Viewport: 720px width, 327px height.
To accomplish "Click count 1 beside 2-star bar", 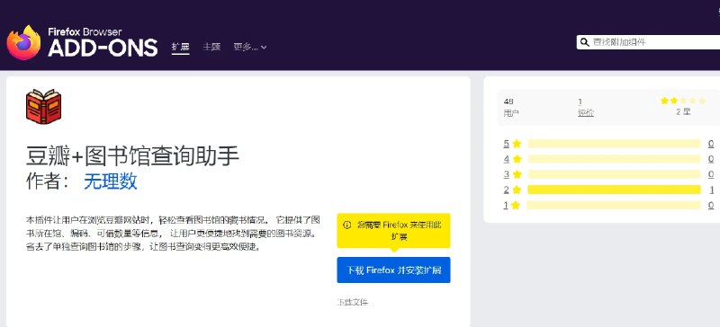I will click(711, 190).
